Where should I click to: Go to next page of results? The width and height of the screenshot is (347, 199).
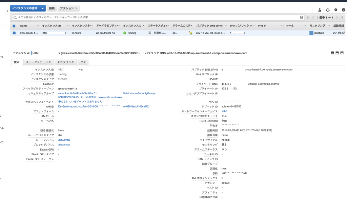tap(337, 17)
